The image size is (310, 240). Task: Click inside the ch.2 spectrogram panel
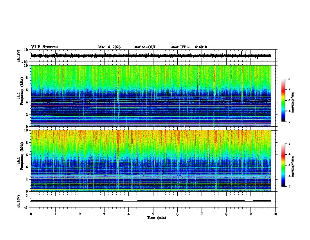click(x=151, y=161)
